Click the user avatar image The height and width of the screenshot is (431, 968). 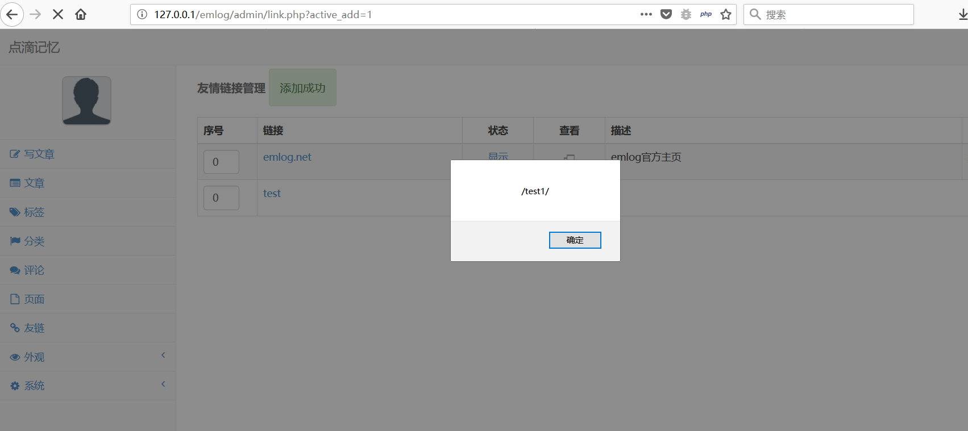click(86, 101)
